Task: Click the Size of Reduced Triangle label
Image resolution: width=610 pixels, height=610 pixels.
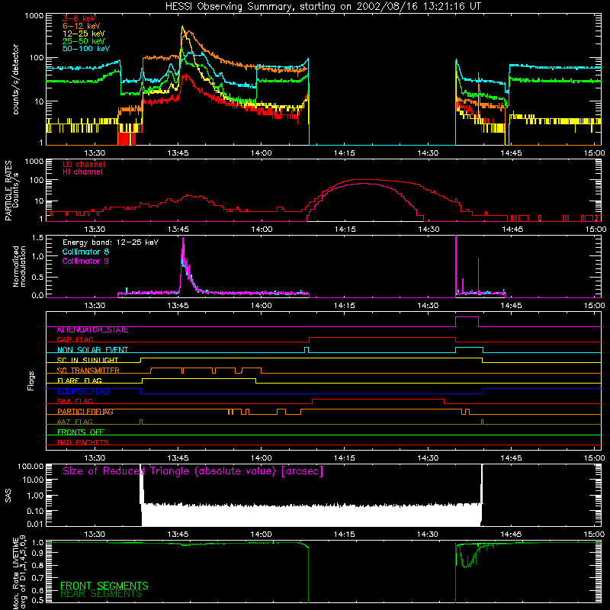Action: click(193, 471)
